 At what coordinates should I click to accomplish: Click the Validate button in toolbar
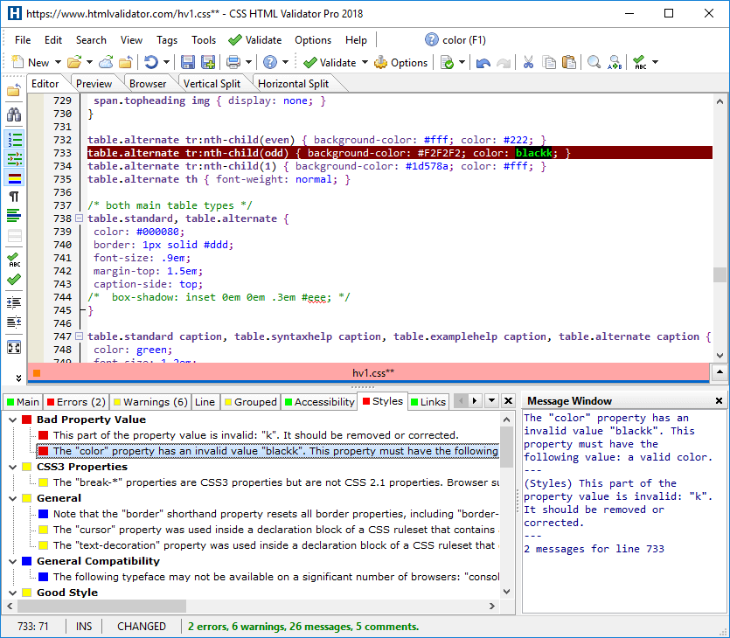331,62
